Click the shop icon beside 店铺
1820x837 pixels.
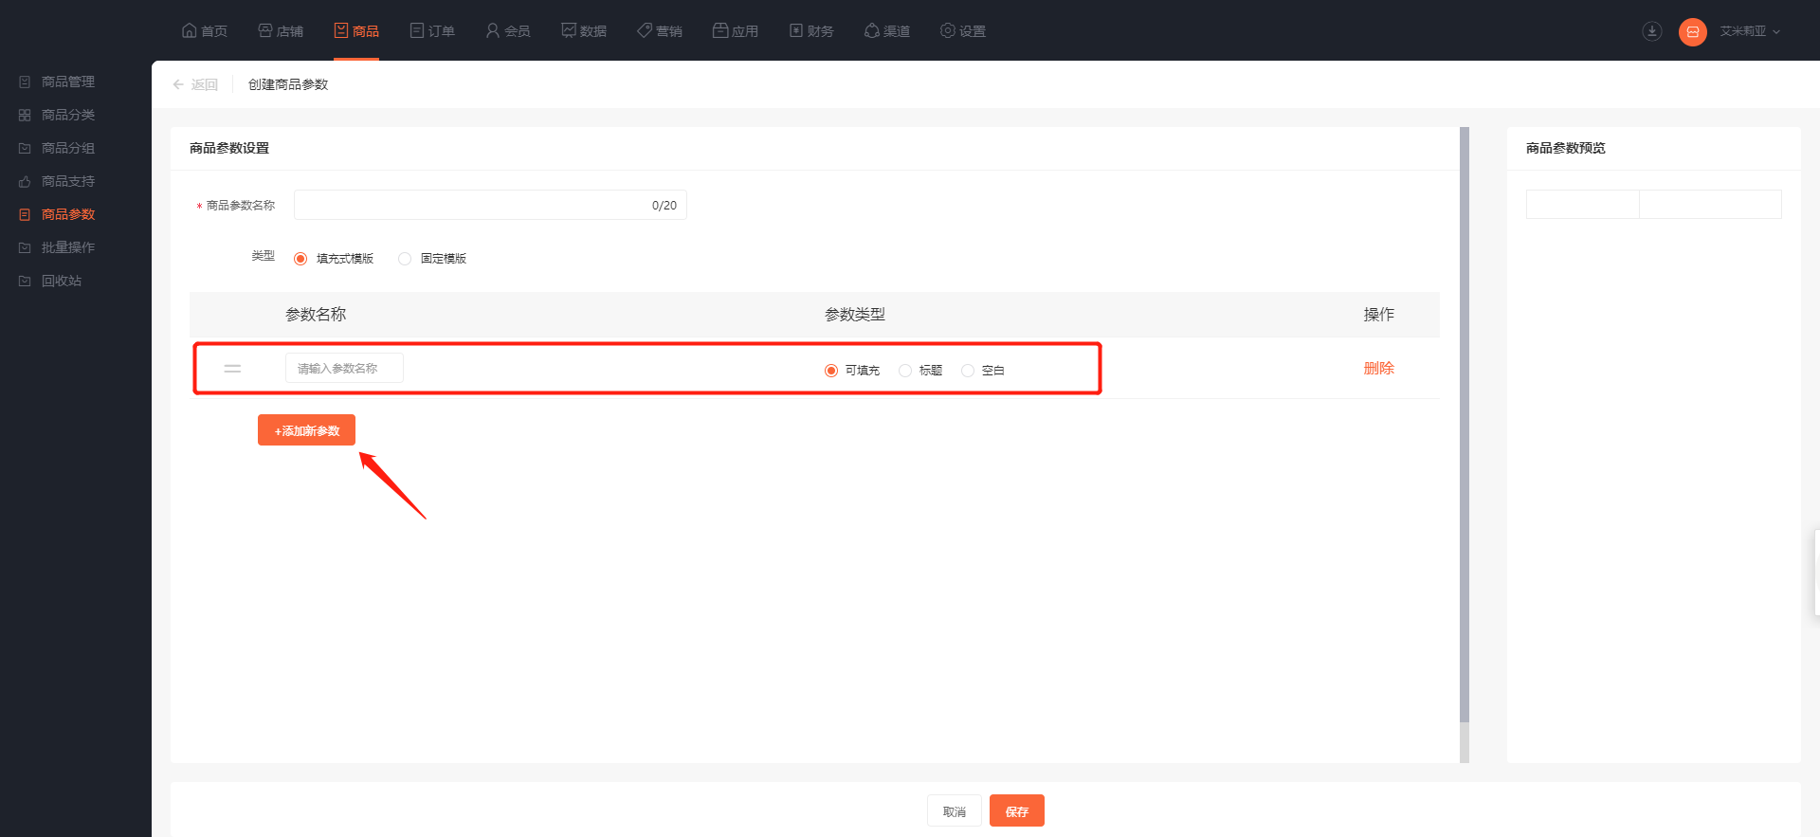pos(265,30)
